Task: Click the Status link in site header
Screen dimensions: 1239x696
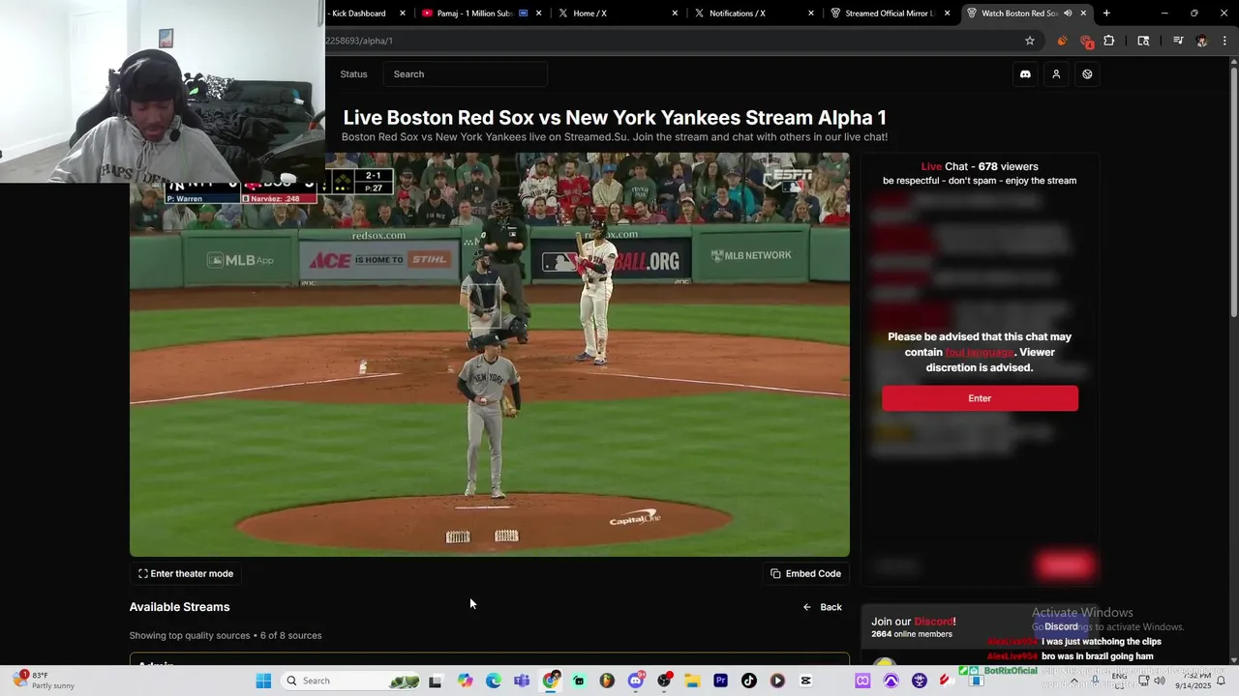Action: pyautogui.click(x=353, y=74)
